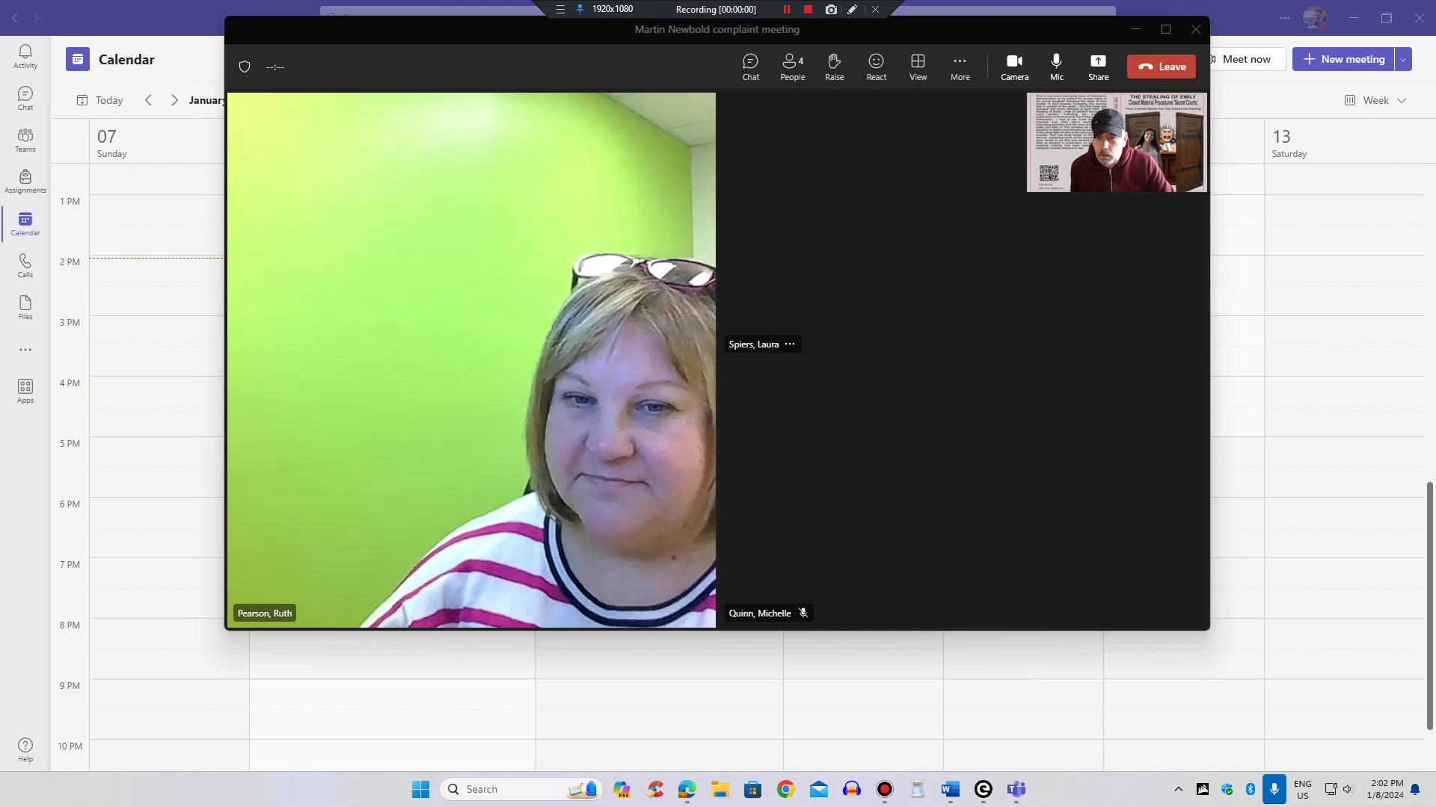Open the Activity feed tab
The height and width of the screenshot is (807, 1436).
pyautogui.click(x=25, y=56)
